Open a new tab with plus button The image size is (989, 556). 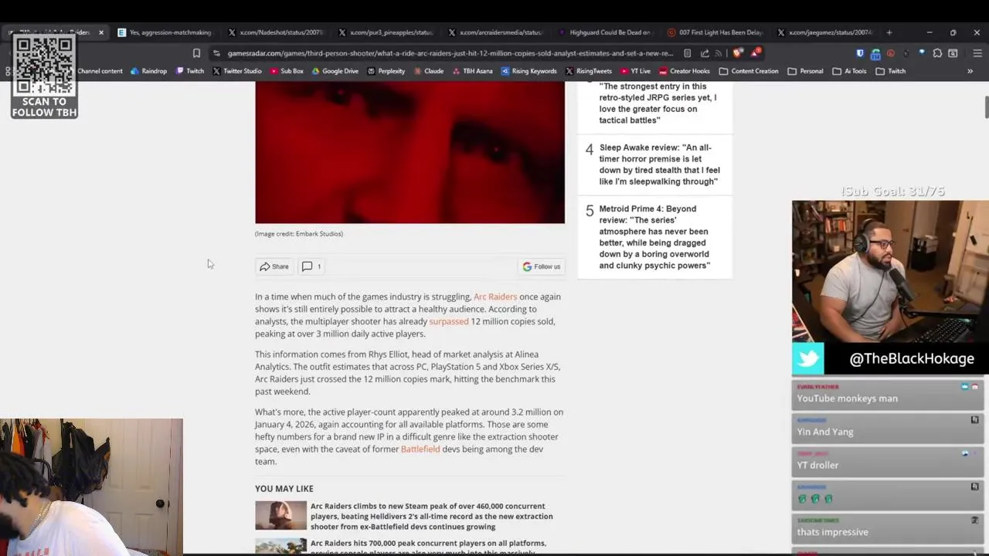coord(889,32)
